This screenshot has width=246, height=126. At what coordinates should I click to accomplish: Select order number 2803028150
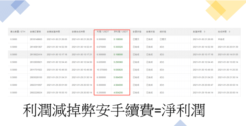[36, 77]
